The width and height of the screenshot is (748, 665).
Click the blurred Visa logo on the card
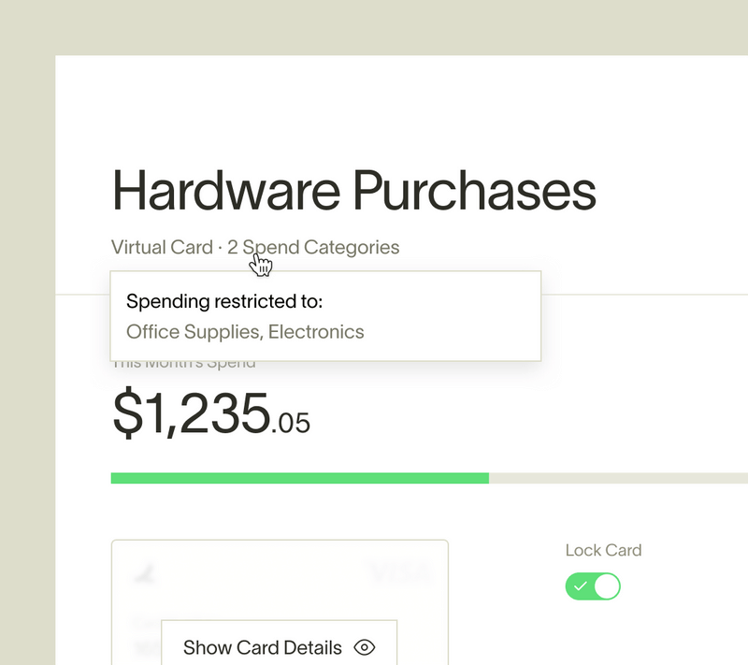401,573
